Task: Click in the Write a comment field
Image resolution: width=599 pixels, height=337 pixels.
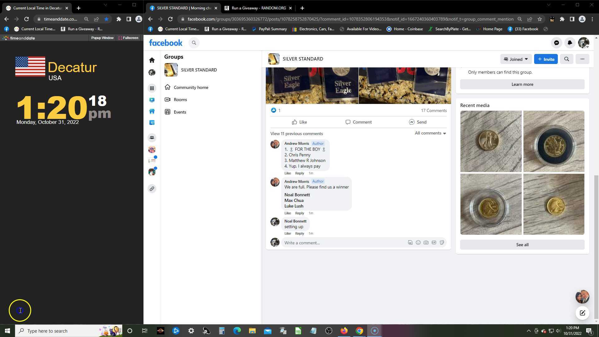Action: [x=343, y=243]
